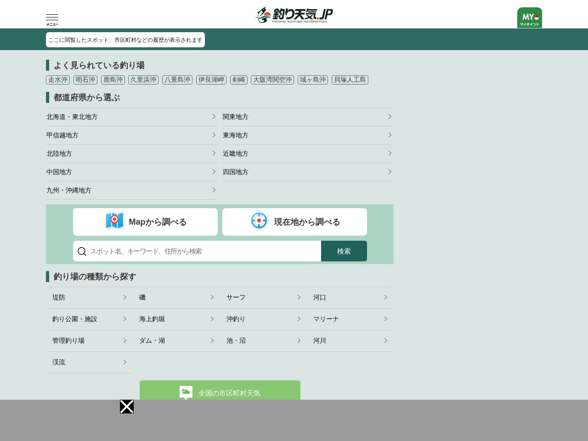This screenshot has width=588, height=441.
Task: Expand the 九州・沖縄地方 region row
Action: 131,190
